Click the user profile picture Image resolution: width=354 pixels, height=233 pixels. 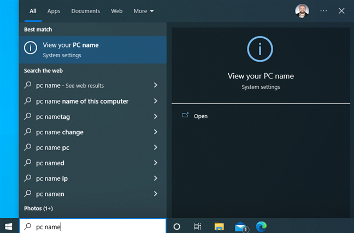coord(302,11)
